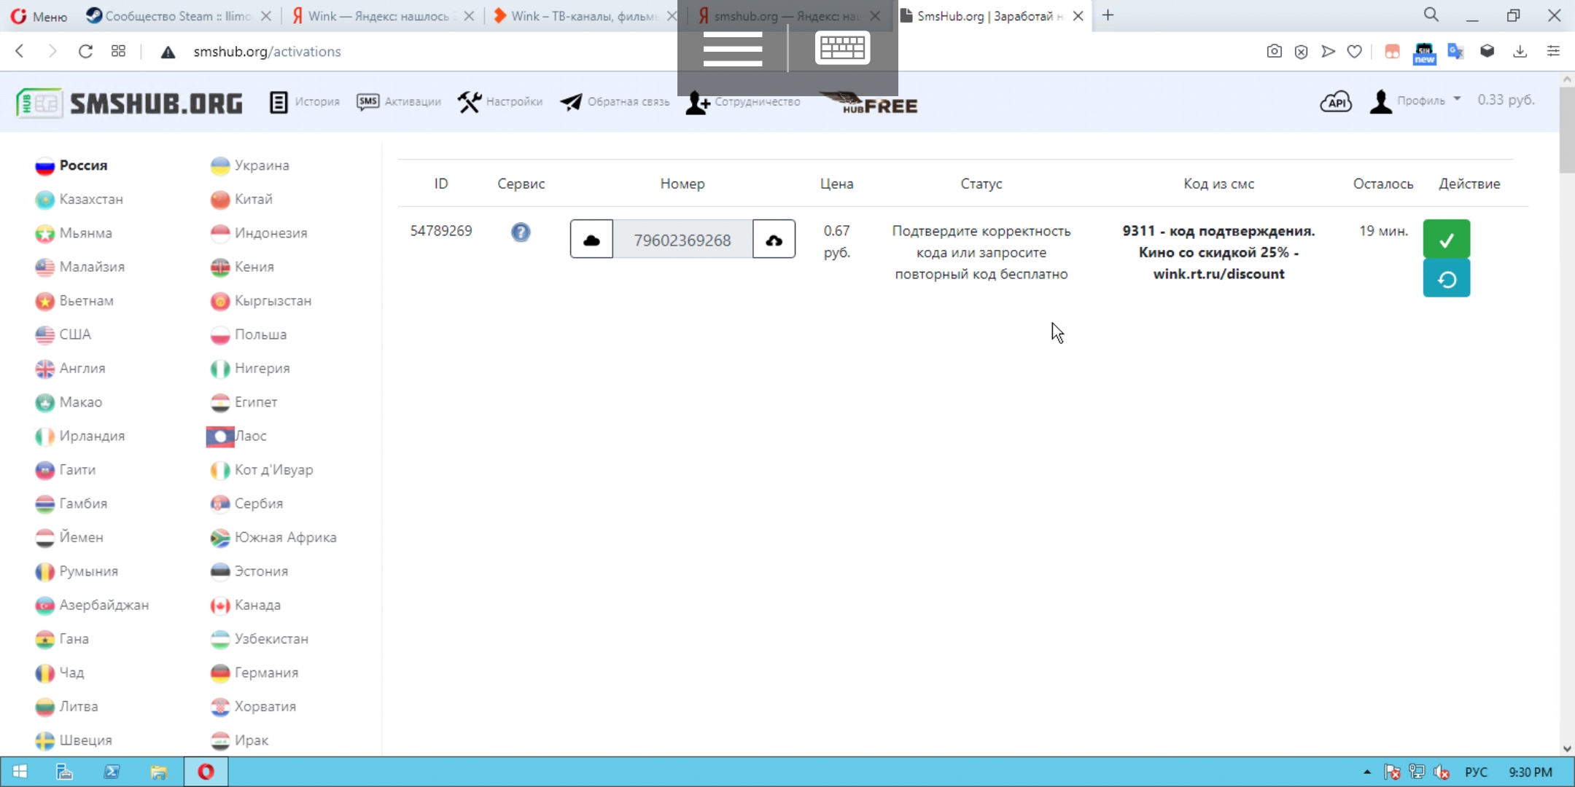
Task: Open the Opera Меню button
Action: pos(39,16)
